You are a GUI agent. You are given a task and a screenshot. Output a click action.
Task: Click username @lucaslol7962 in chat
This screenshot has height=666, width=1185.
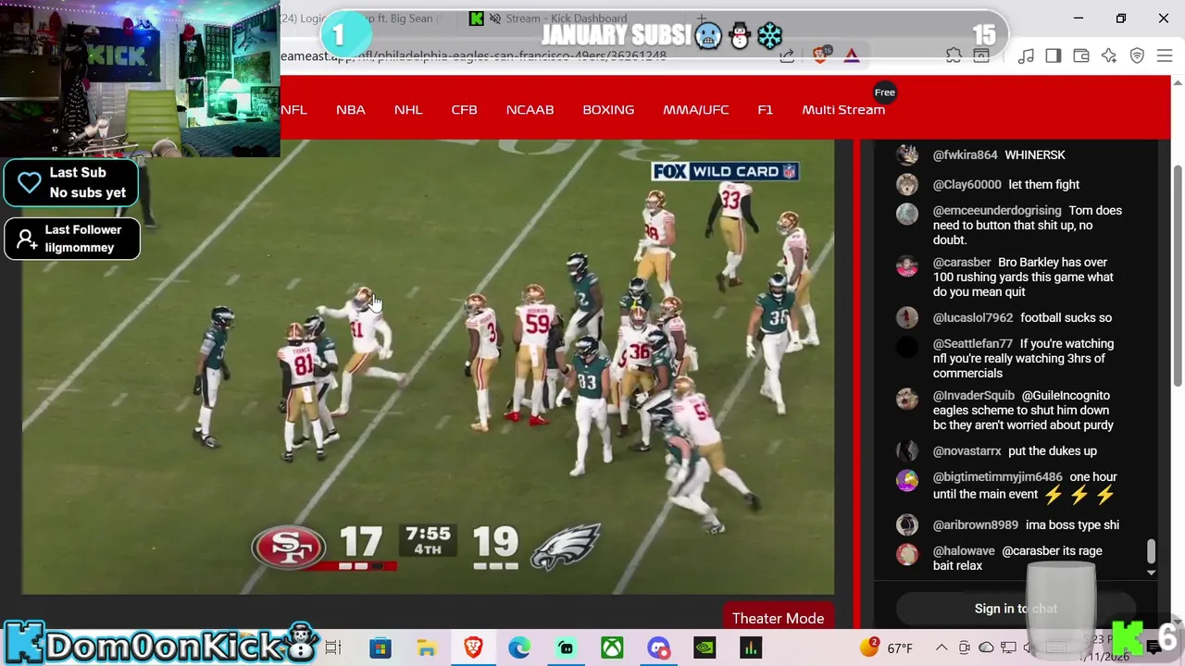pos(973,317)
